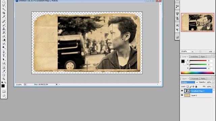Switch to the Styles tab

(203, 57)
